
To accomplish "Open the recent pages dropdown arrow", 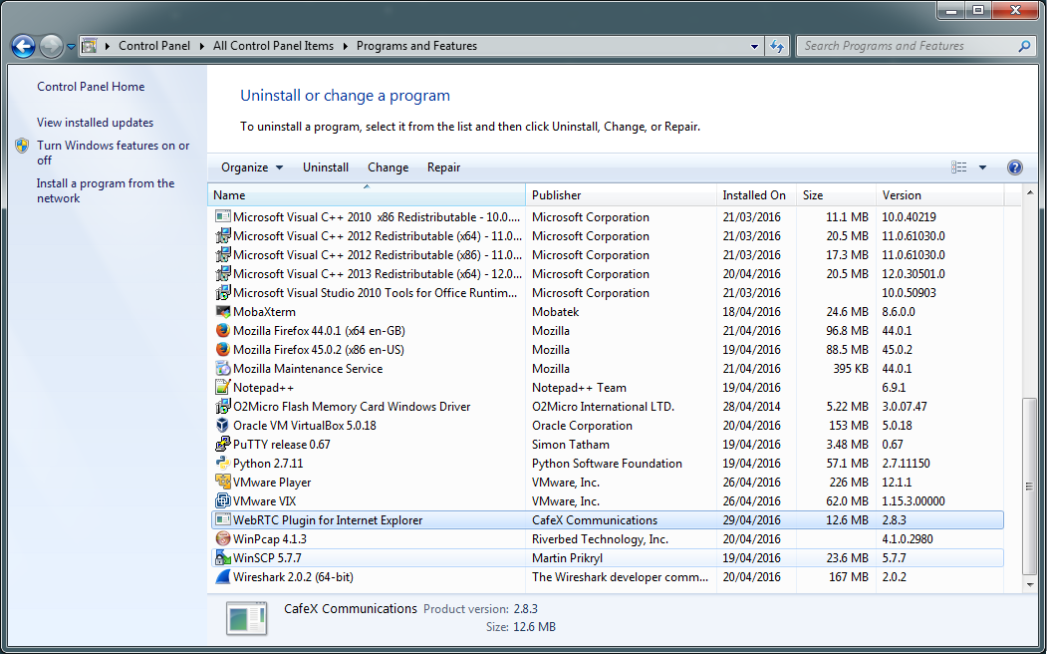I will [x=71, y=47].
